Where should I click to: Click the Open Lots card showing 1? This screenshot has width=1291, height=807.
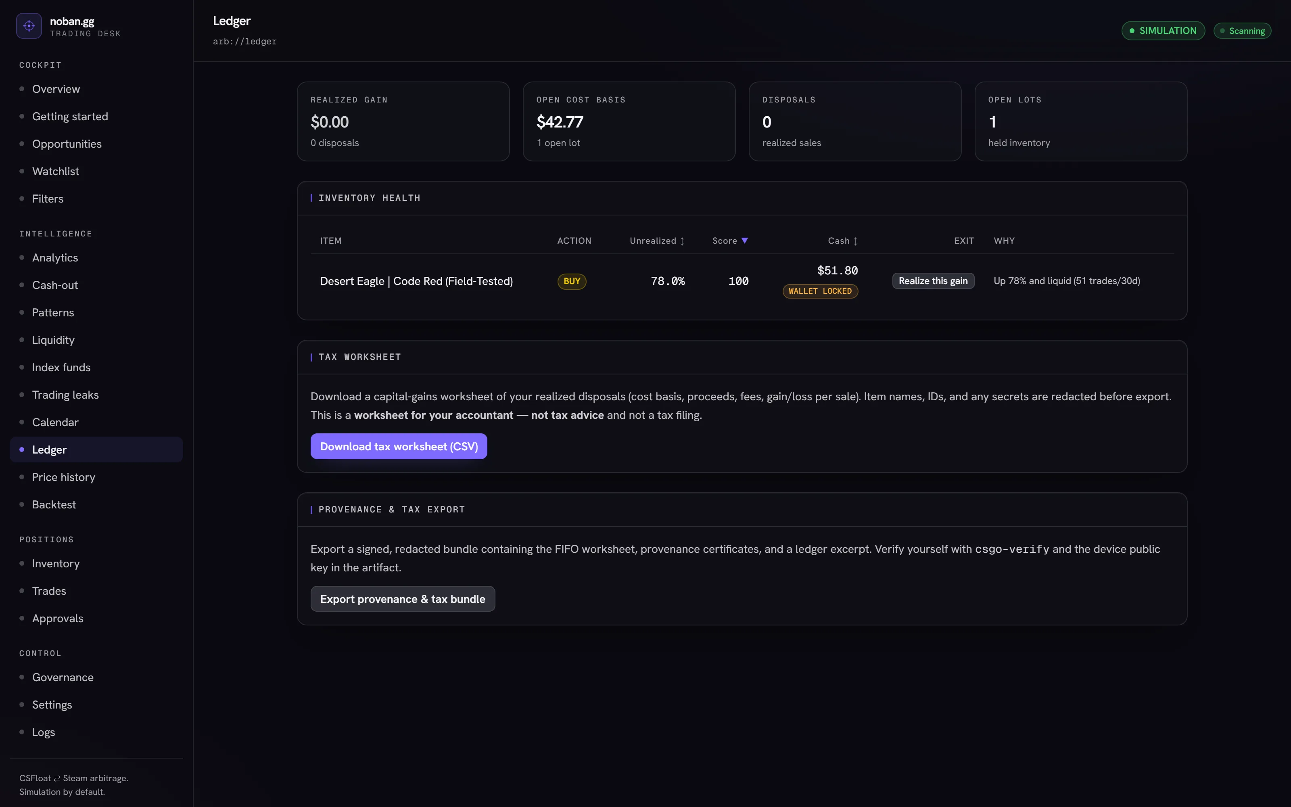tap(1081, 121)
